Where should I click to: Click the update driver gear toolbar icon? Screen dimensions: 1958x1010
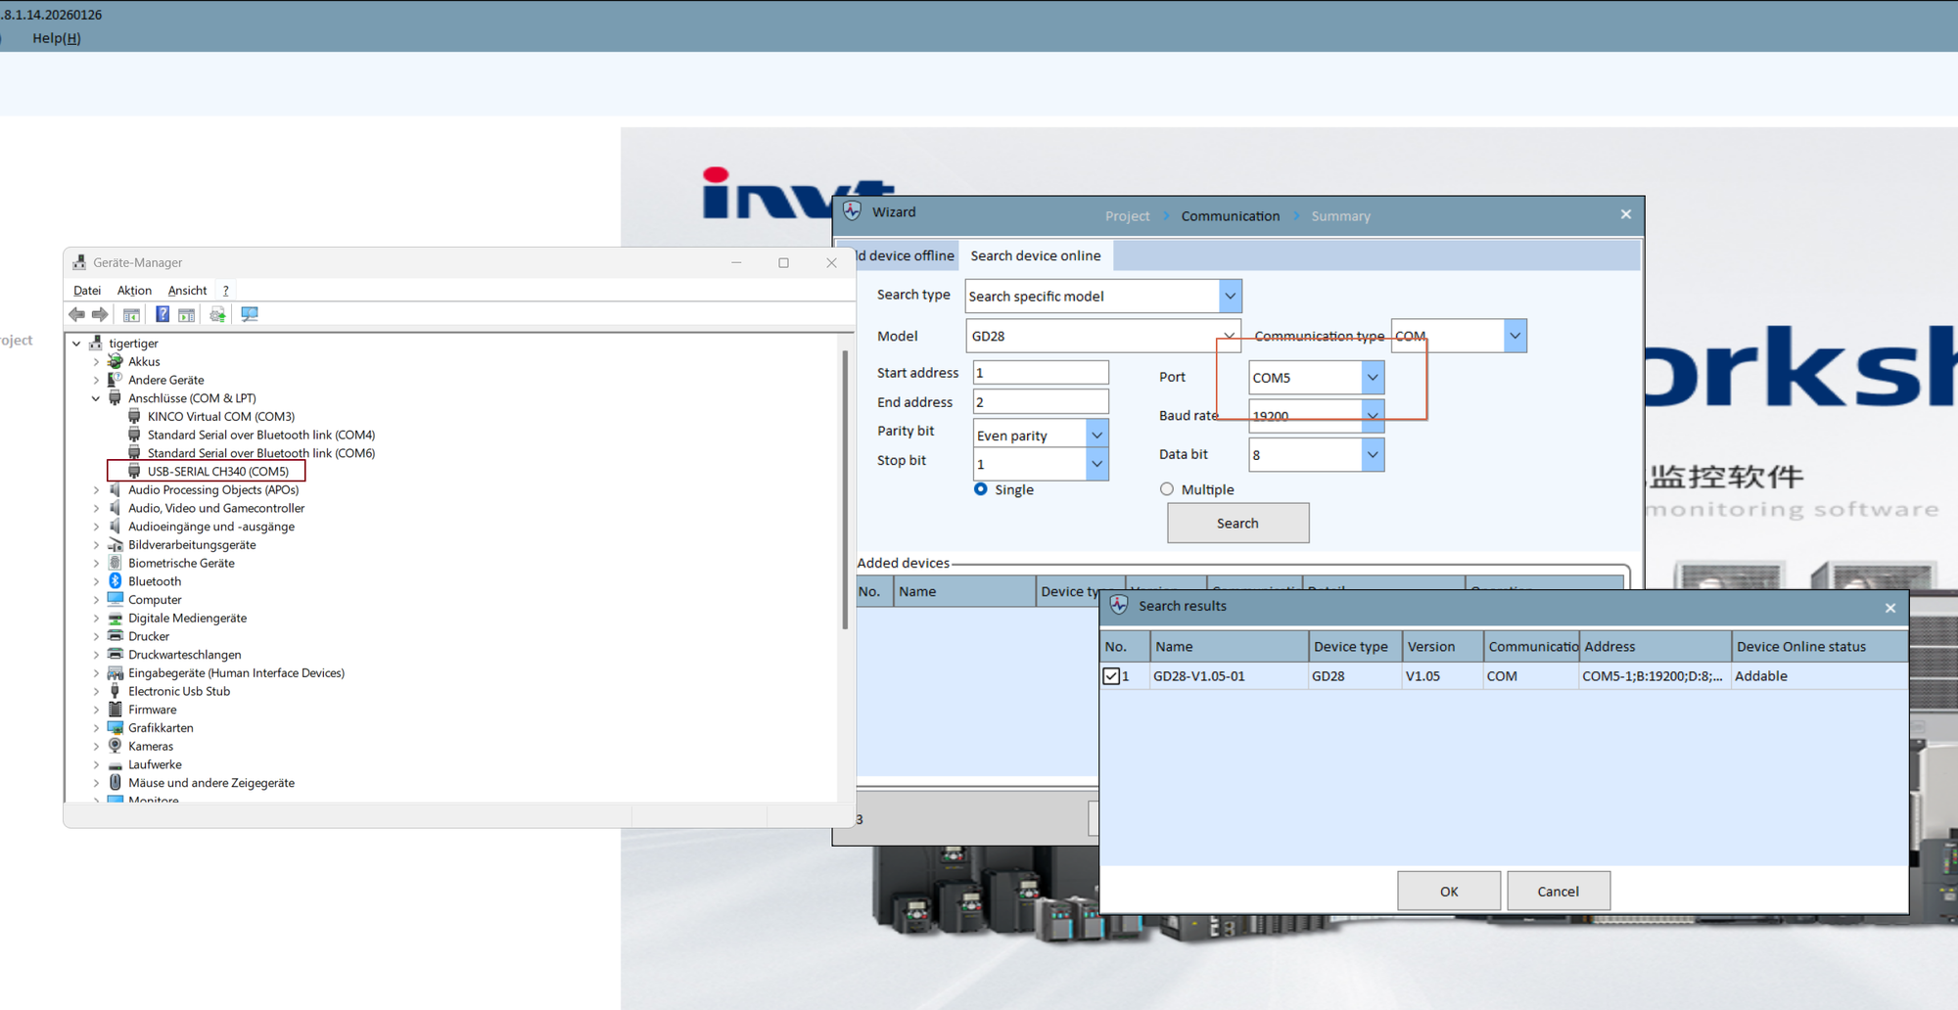[x=217, y=313]
